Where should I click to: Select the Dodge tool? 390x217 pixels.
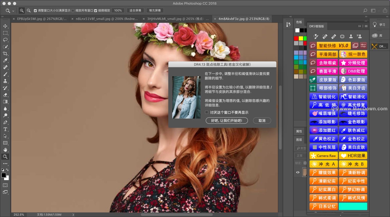tap(5, 115)
